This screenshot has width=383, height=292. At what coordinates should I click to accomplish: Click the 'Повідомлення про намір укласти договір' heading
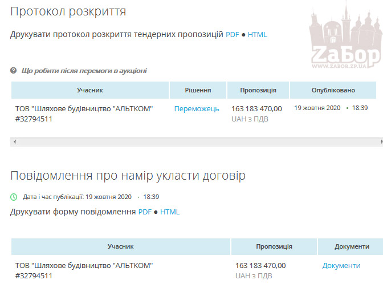[x=128, y=176]
